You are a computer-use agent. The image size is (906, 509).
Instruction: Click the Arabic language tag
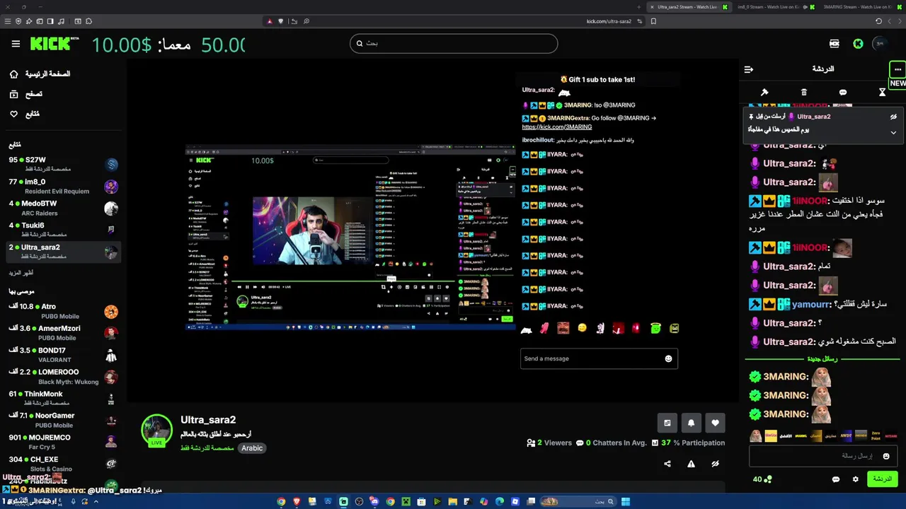point(252,447)
